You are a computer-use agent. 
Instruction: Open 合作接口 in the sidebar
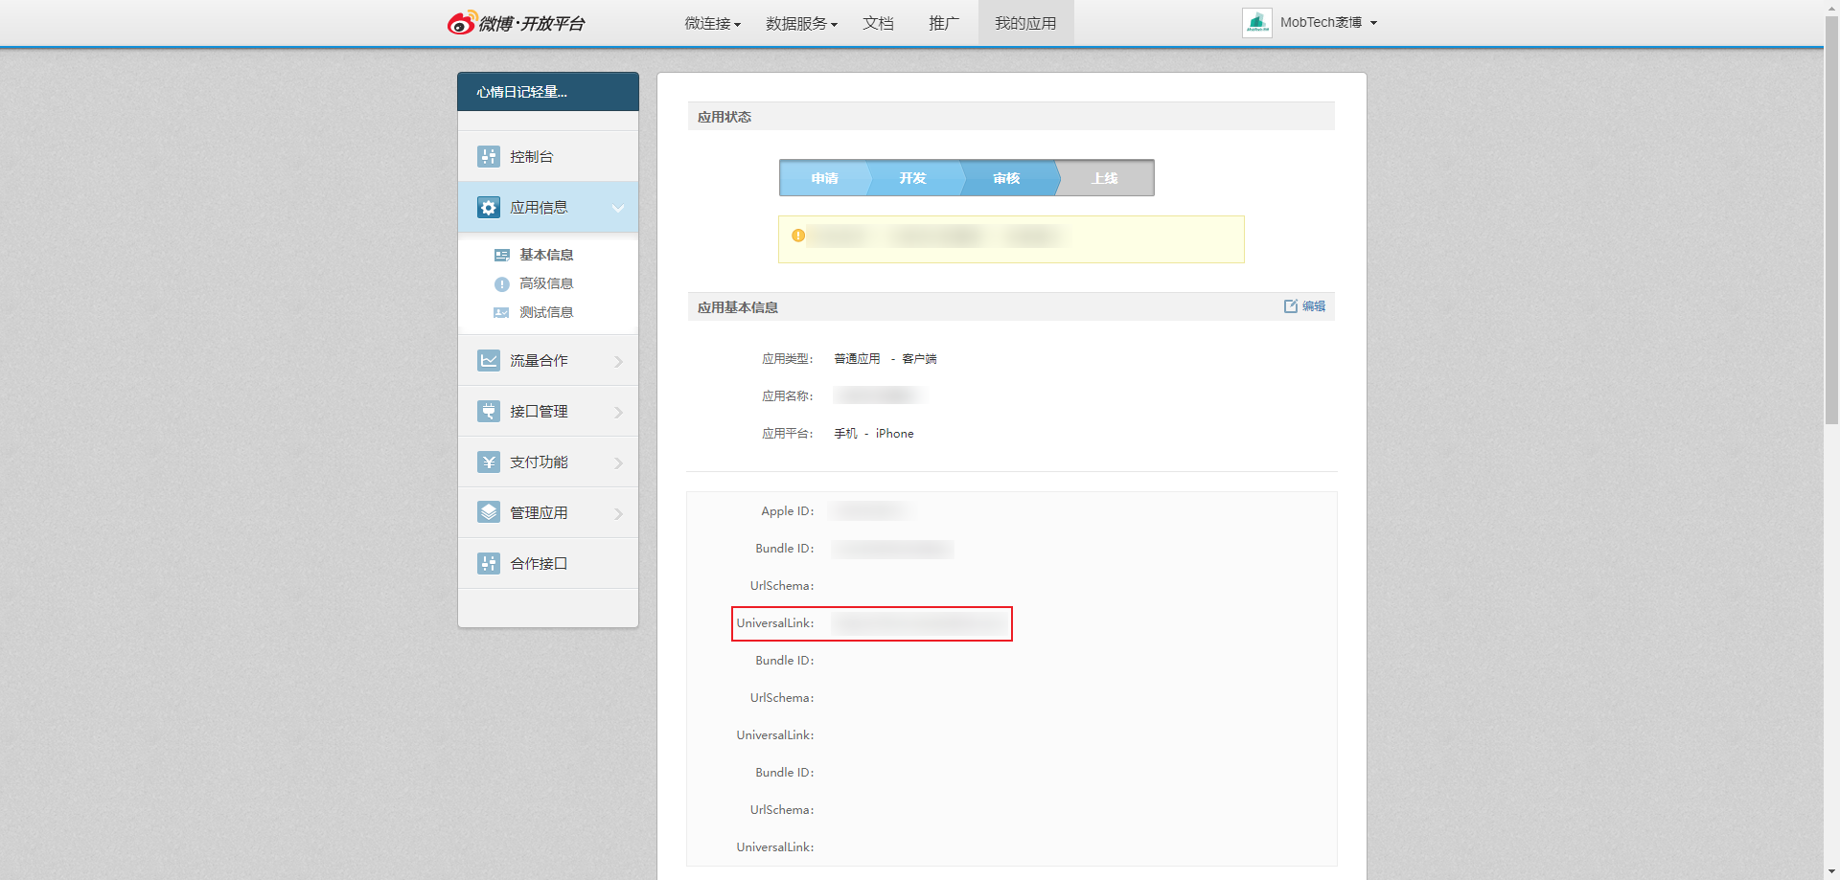(x=548, y=563)
